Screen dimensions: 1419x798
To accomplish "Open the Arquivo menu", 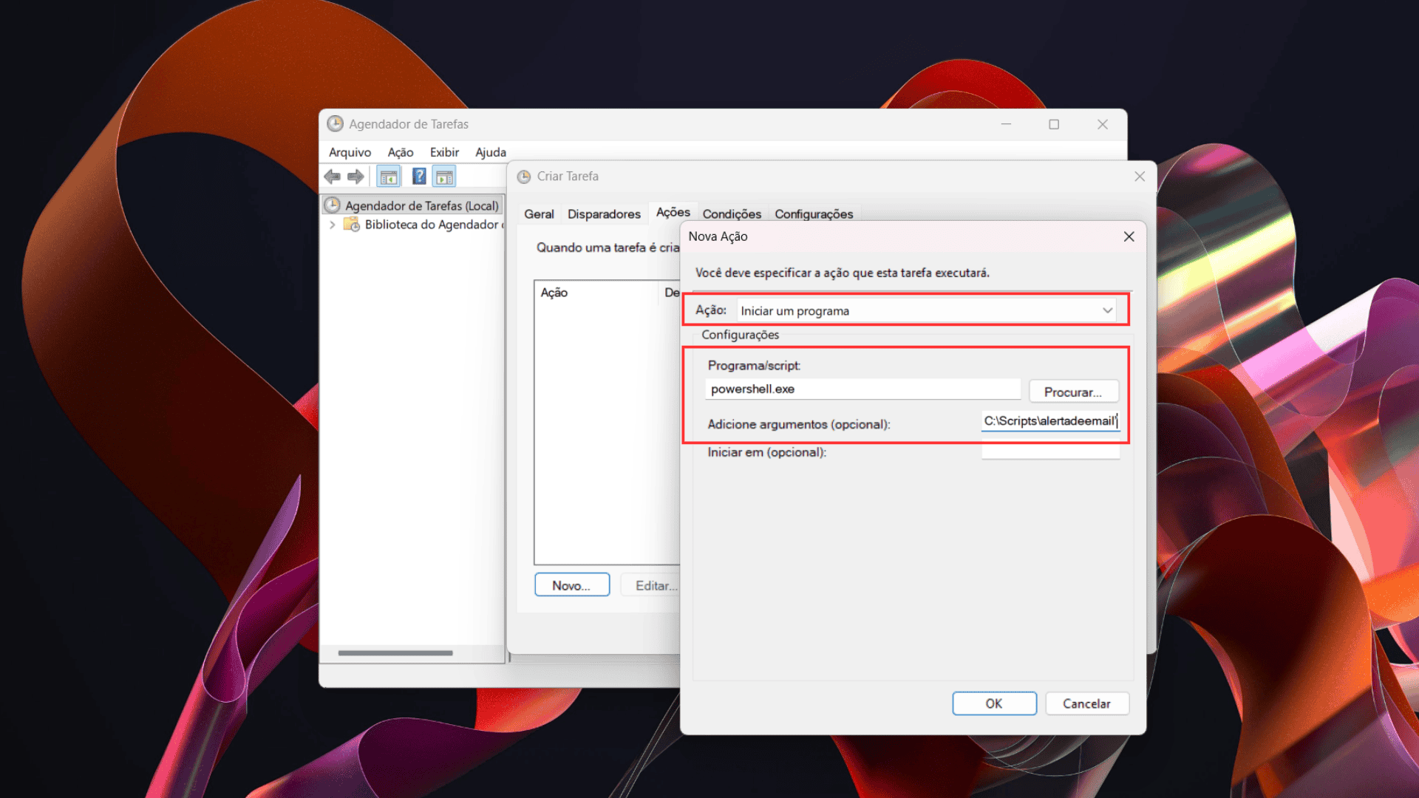I will (350, 152).
